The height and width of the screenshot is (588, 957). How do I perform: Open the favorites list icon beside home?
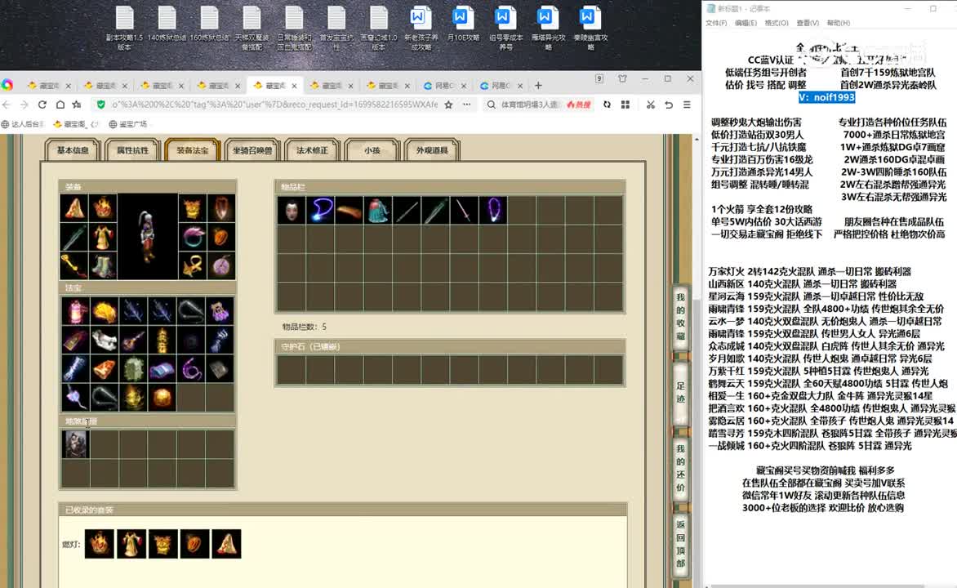(x=77, y=105)
